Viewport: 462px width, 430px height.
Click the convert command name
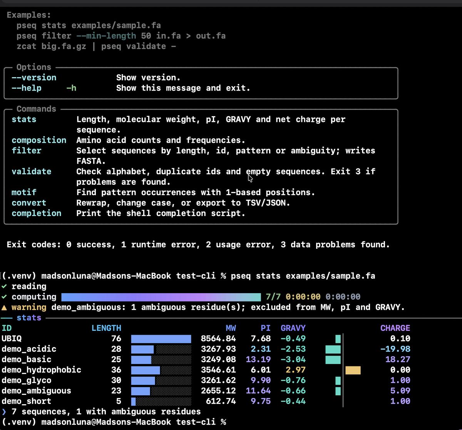pyautogui.click(x=29, y=203)
